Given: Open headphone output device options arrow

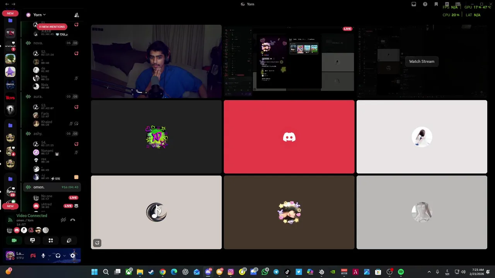Looking at the screenshot, I should (64, 256).
